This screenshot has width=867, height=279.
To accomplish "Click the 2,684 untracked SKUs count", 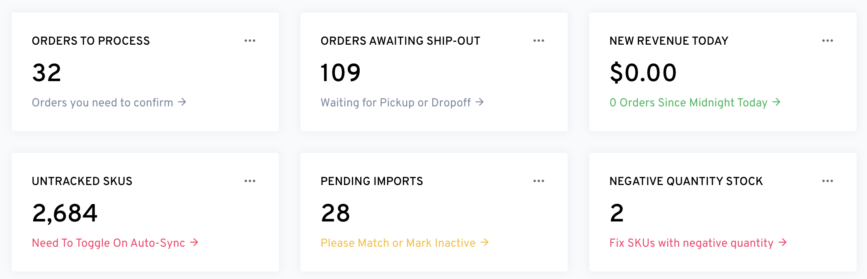I will click(x=65, y=213).
